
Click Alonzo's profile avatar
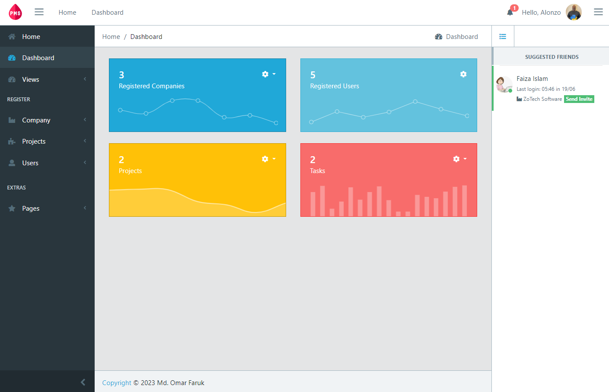click(x=574, y=12)
